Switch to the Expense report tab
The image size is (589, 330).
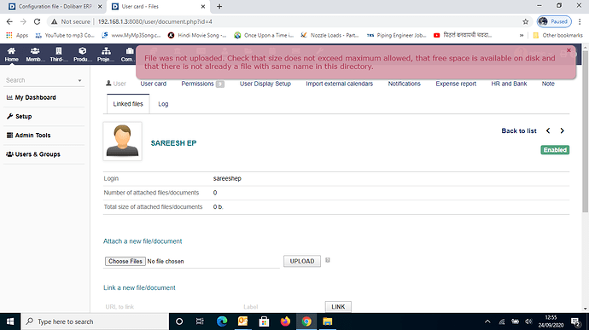pos(456,84)
